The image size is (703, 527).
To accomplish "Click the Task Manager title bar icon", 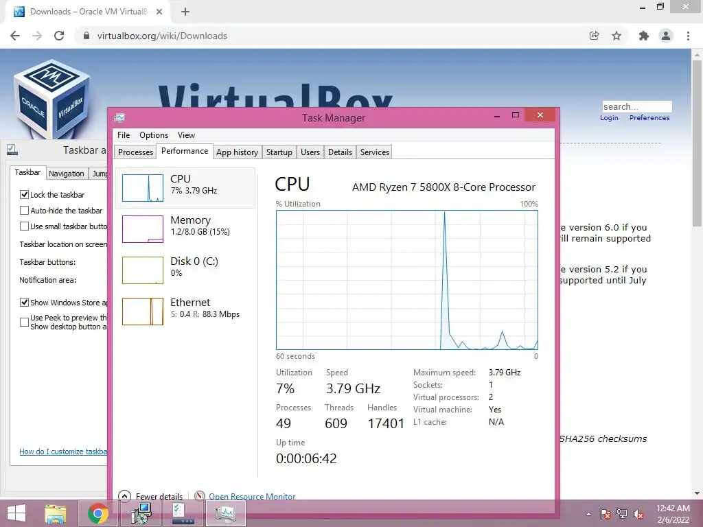I will 119,118.
